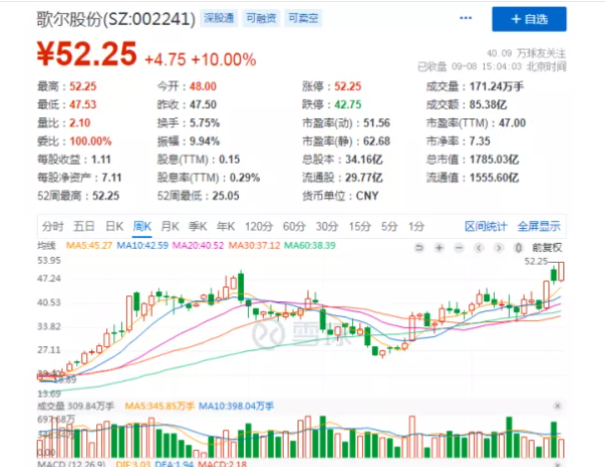Screen dimensions: 606x467
Task: Switch to the 日K chart tab
Action: click(x=114, y=226)
